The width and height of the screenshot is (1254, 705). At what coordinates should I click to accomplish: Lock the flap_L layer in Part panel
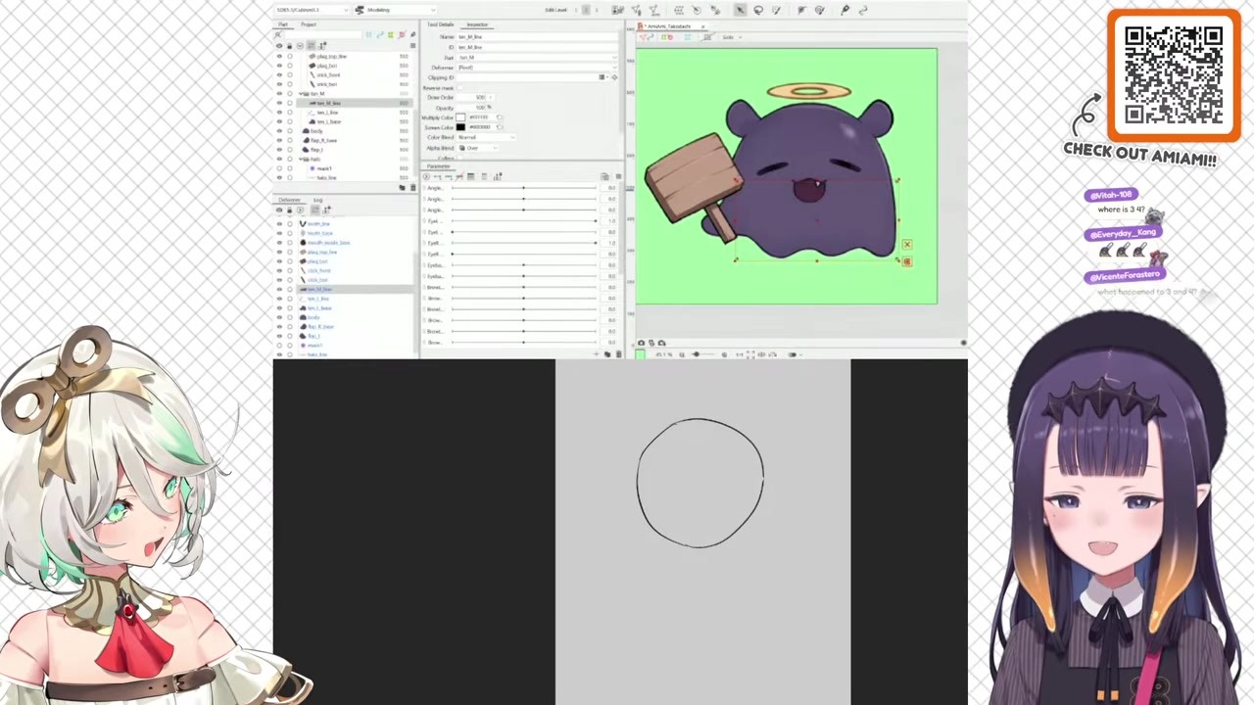(289, 150)
